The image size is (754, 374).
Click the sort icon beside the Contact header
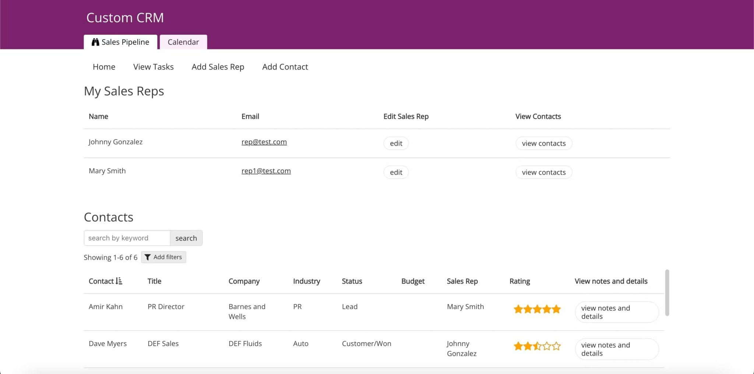point(119,281)
